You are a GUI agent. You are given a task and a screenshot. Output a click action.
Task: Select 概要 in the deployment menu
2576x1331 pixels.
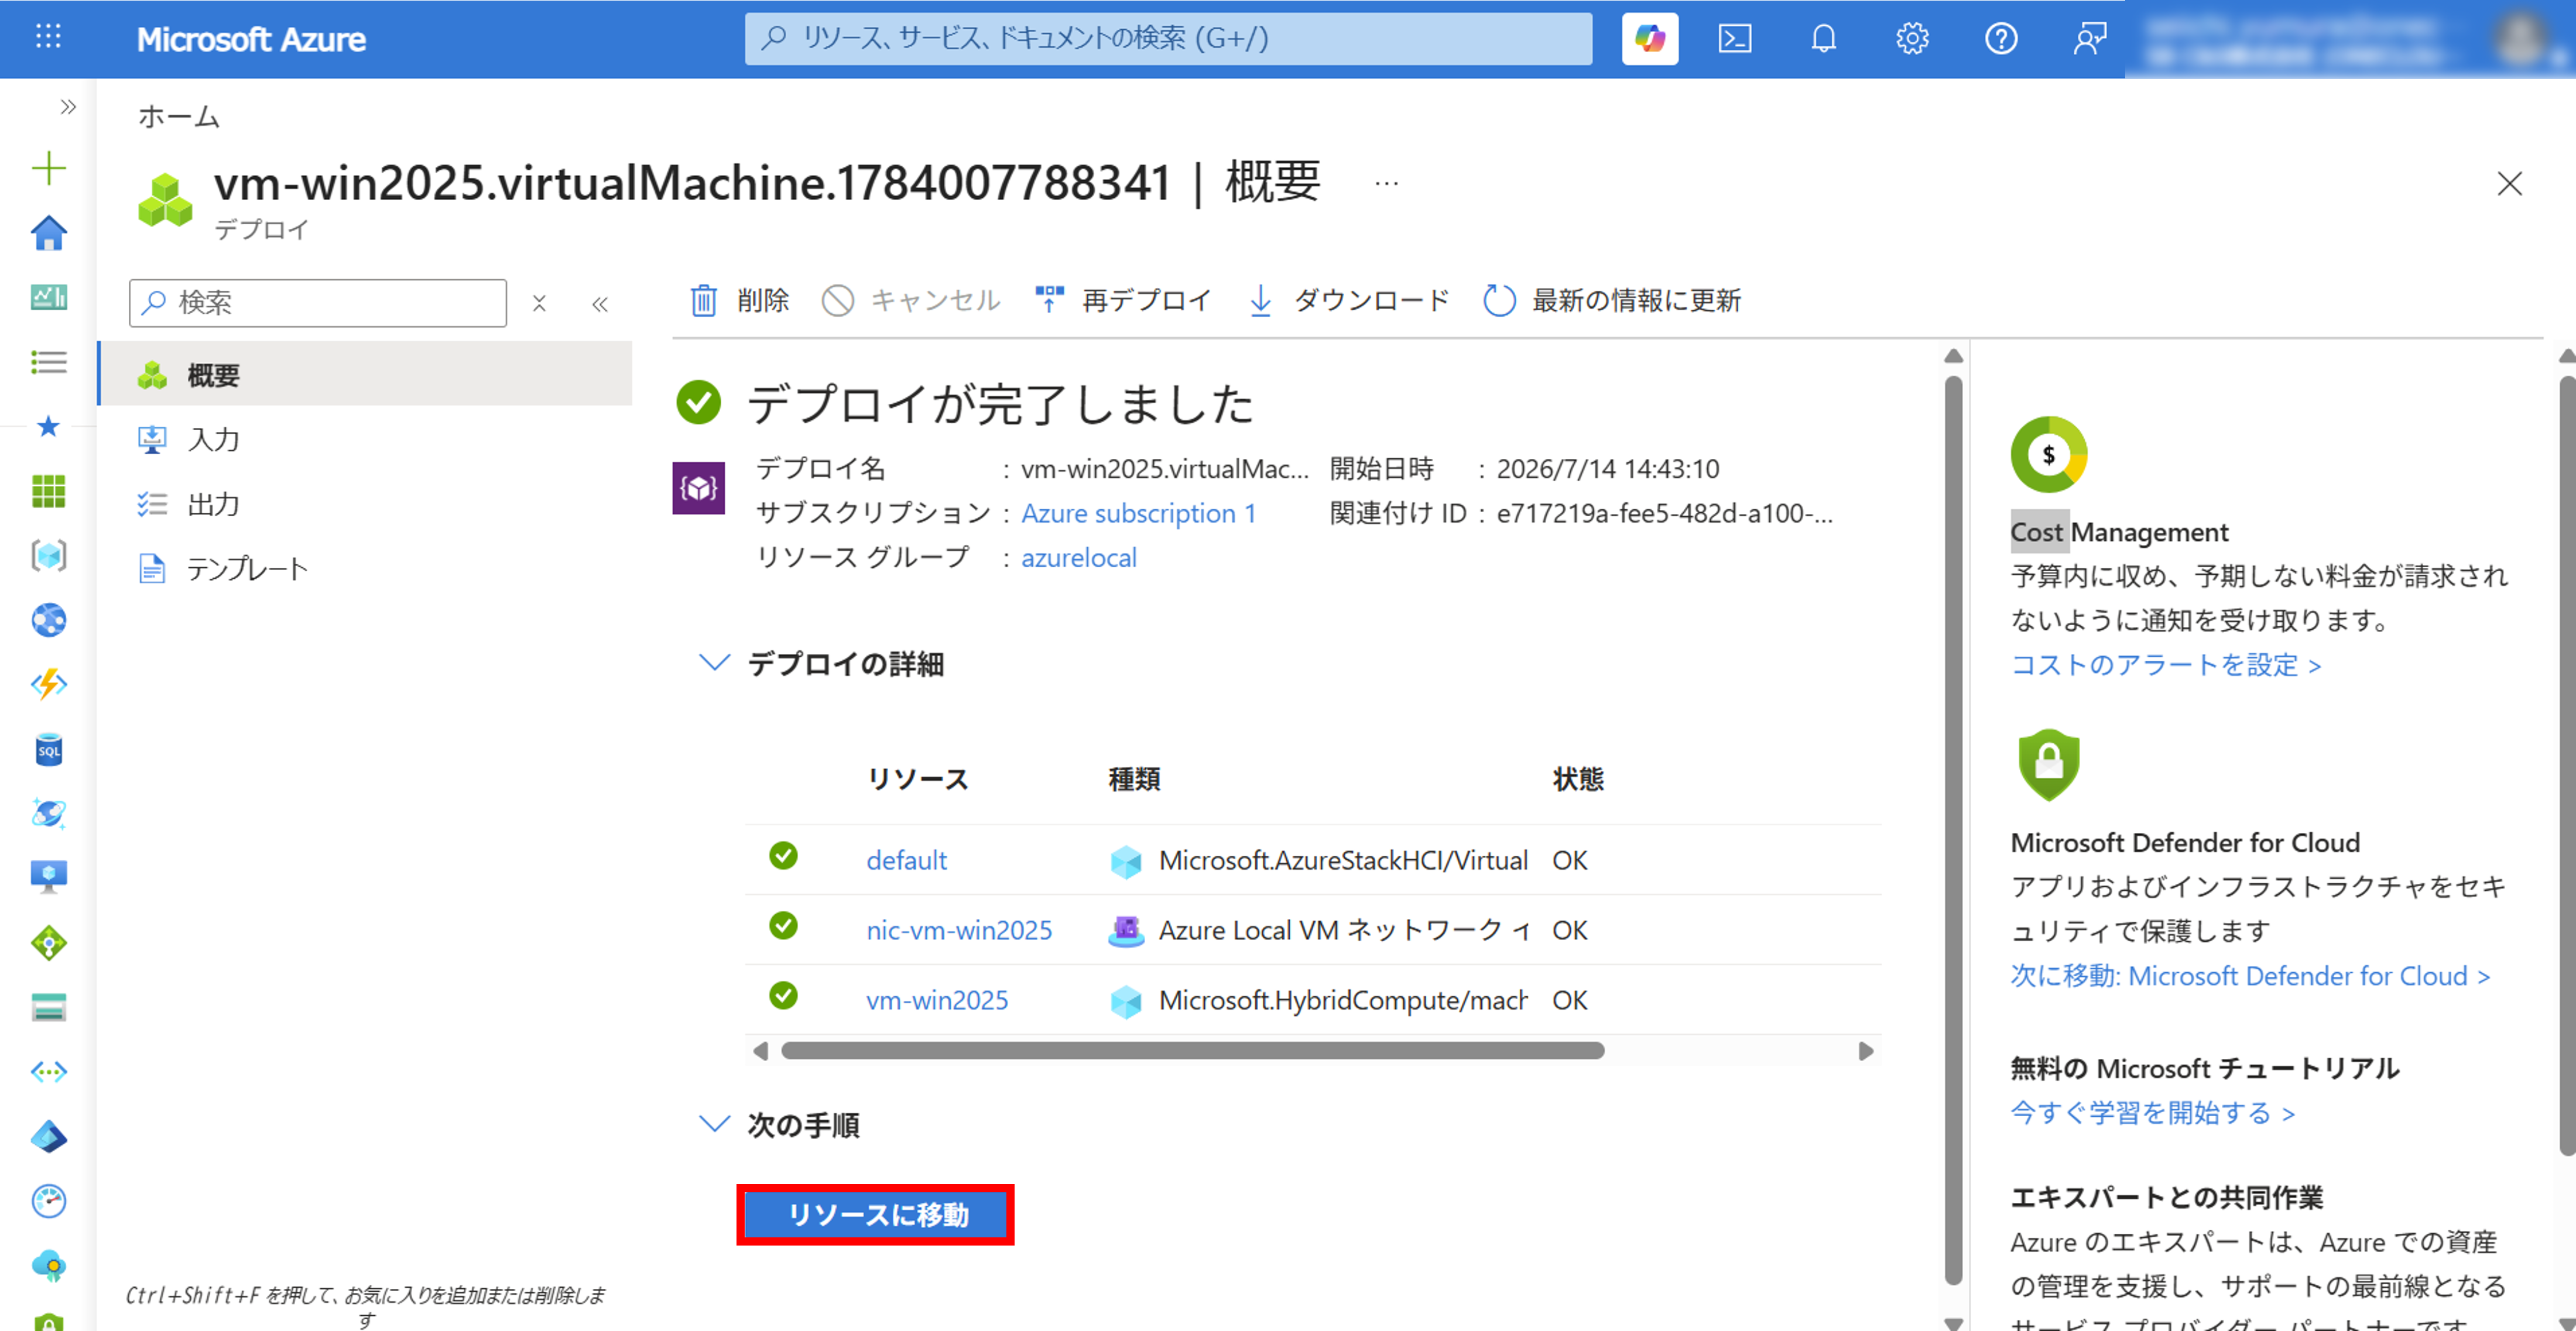coord(366,375)
